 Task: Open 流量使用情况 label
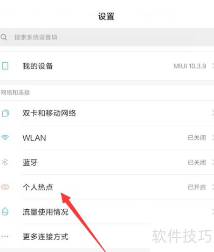(45, 212)
